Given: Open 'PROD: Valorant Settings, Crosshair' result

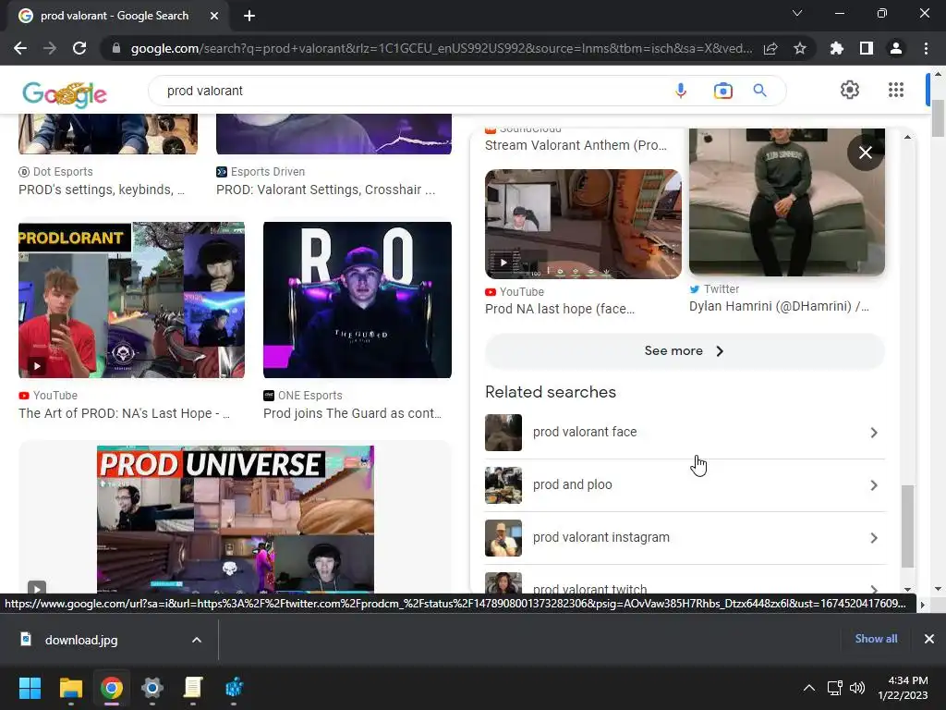Looking at the screenshot, I should point(326,190).
